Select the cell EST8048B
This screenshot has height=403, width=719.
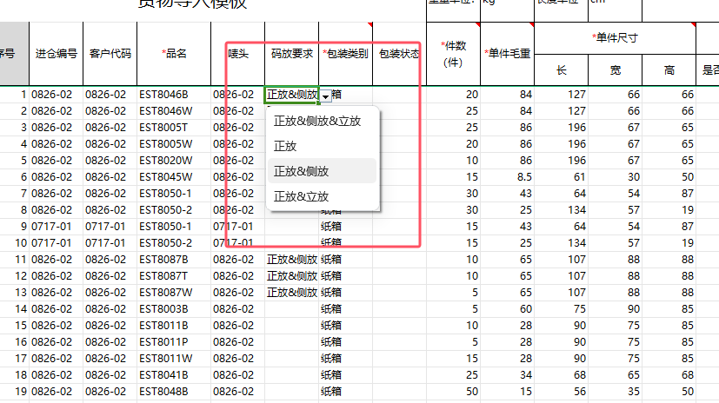[x=174, y=392]
